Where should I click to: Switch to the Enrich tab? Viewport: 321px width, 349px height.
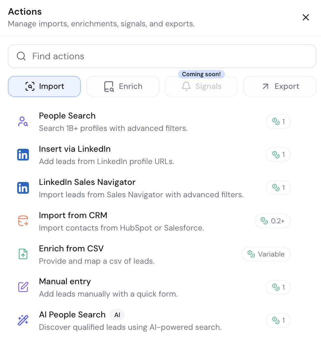(x=123, y=86)
